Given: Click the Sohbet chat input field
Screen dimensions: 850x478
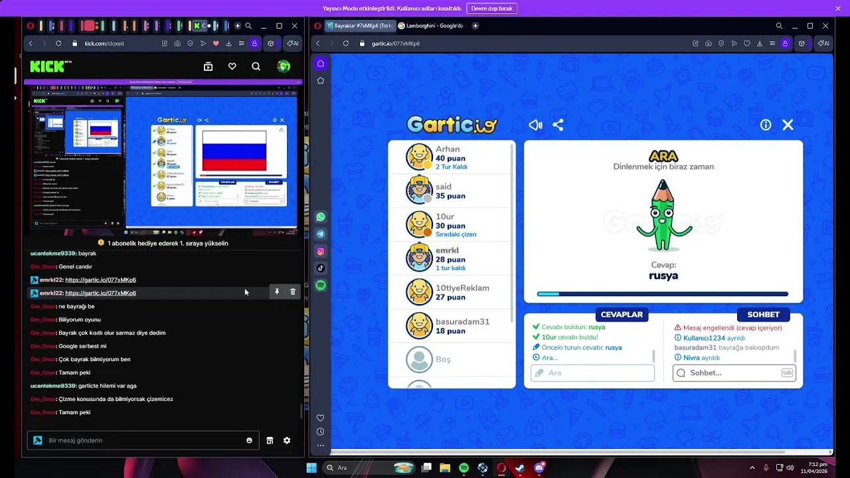Looking at the screenshot, I should pyautogui.click(x=734, y=373).
